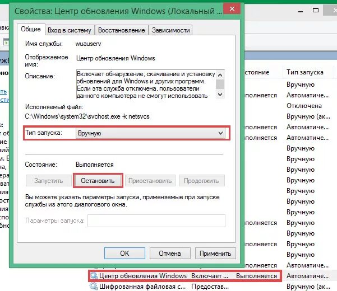Click Включает ... description cell in list

coord(210,276)
